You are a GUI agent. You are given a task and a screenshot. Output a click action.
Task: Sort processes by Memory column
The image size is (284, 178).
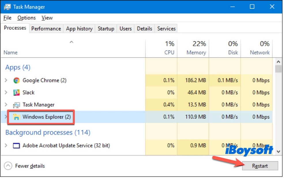click(x=193, y=48)
